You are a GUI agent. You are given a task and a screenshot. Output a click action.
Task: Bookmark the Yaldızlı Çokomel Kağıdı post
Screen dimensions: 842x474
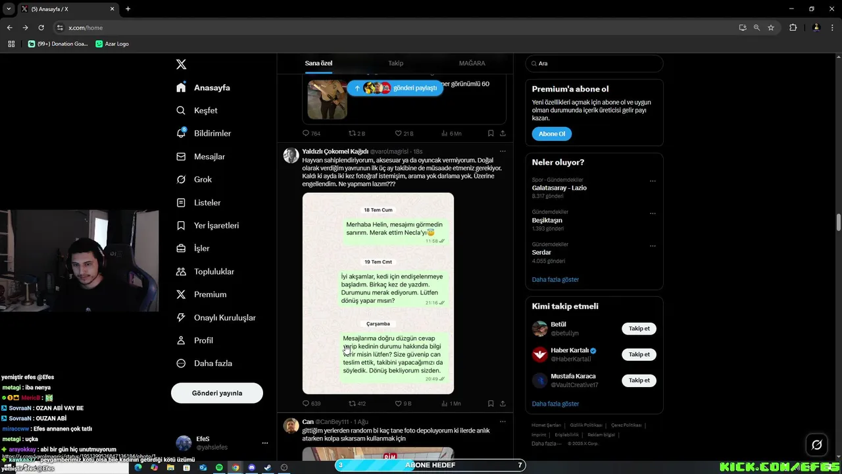click(491, 404)
